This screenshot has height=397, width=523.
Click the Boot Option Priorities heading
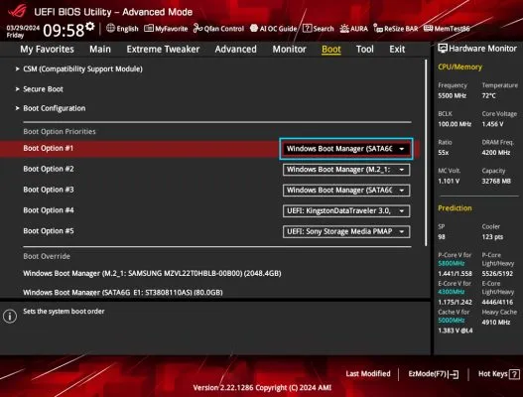60,131
